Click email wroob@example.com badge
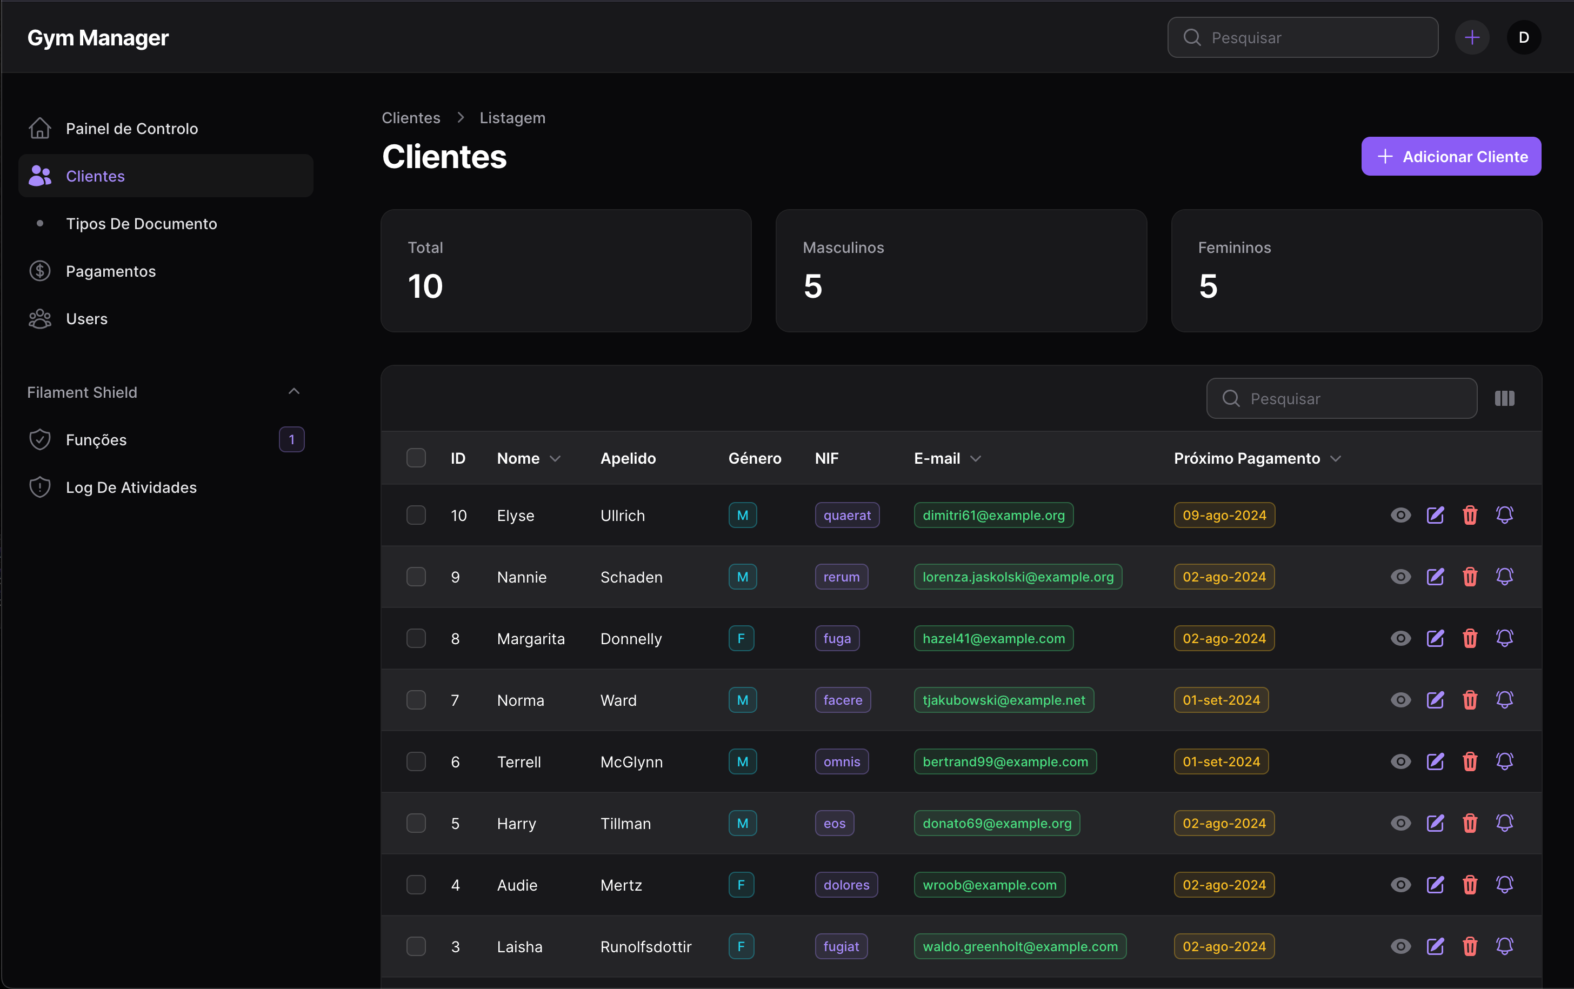The height and width of the screenshot is (989, 1574). (989, 884)
